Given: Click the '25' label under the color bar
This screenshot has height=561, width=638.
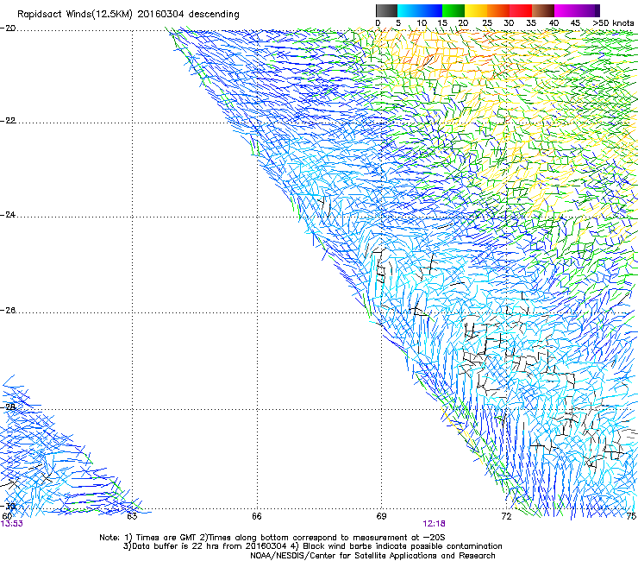Looking at the screenshot, I should click(x=487, y=23).
